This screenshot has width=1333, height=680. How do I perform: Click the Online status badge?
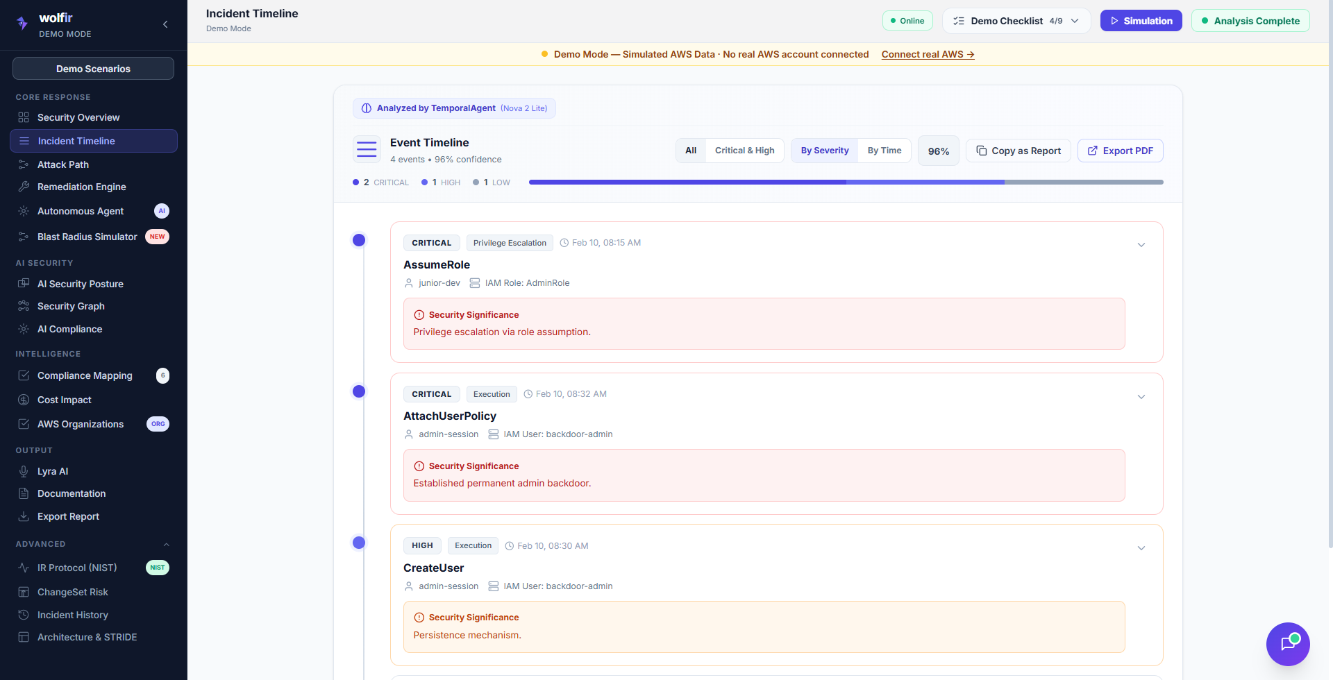coord(907,21)
